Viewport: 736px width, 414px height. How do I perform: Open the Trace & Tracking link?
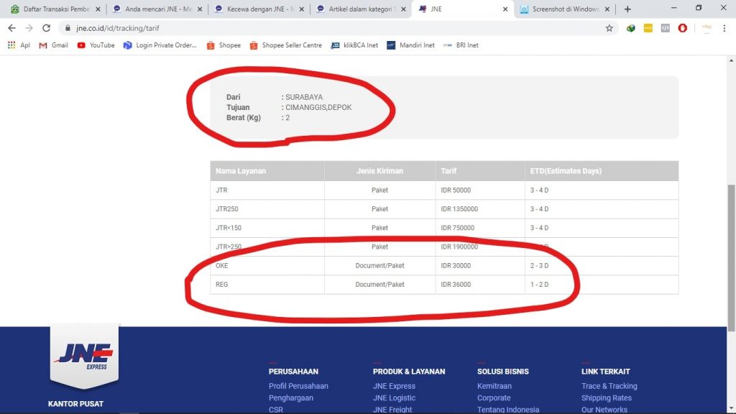609,385
